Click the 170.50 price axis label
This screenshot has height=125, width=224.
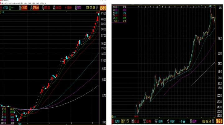pos(103,48)
